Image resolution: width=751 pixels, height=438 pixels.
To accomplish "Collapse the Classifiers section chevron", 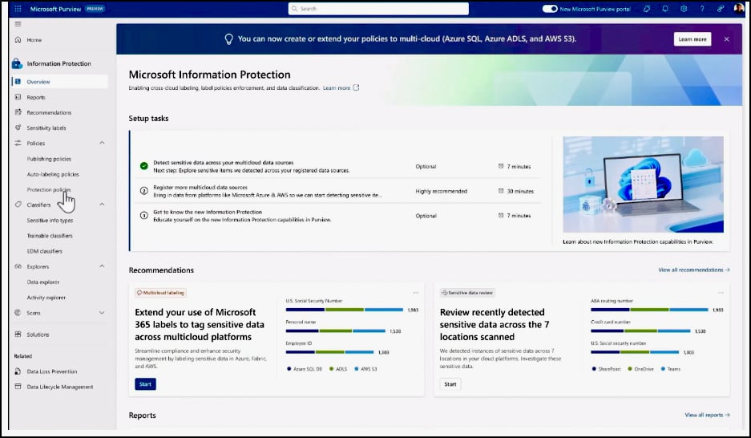I will point(102,204).
